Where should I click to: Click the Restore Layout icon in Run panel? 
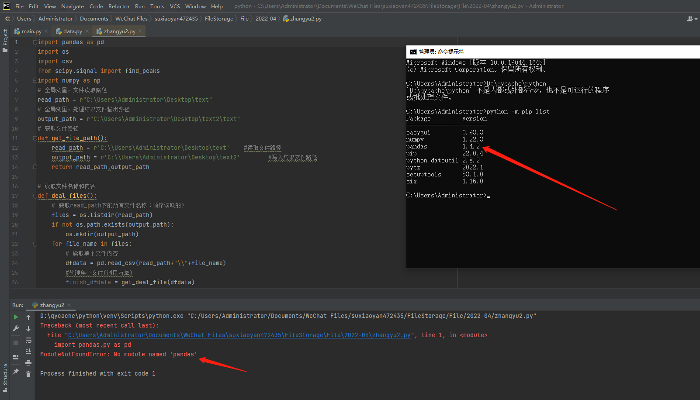16,357
